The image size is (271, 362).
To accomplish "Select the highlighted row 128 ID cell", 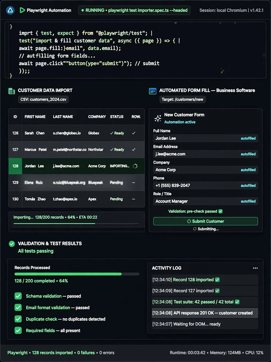I will coord(15,166).
